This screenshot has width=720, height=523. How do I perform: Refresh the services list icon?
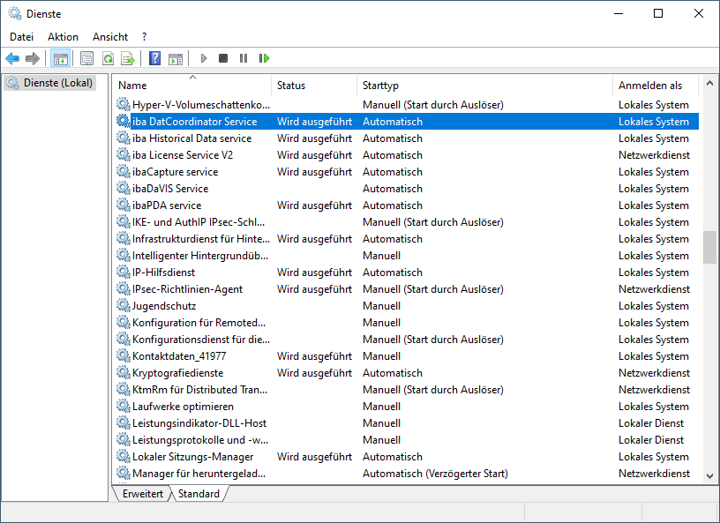108,58
